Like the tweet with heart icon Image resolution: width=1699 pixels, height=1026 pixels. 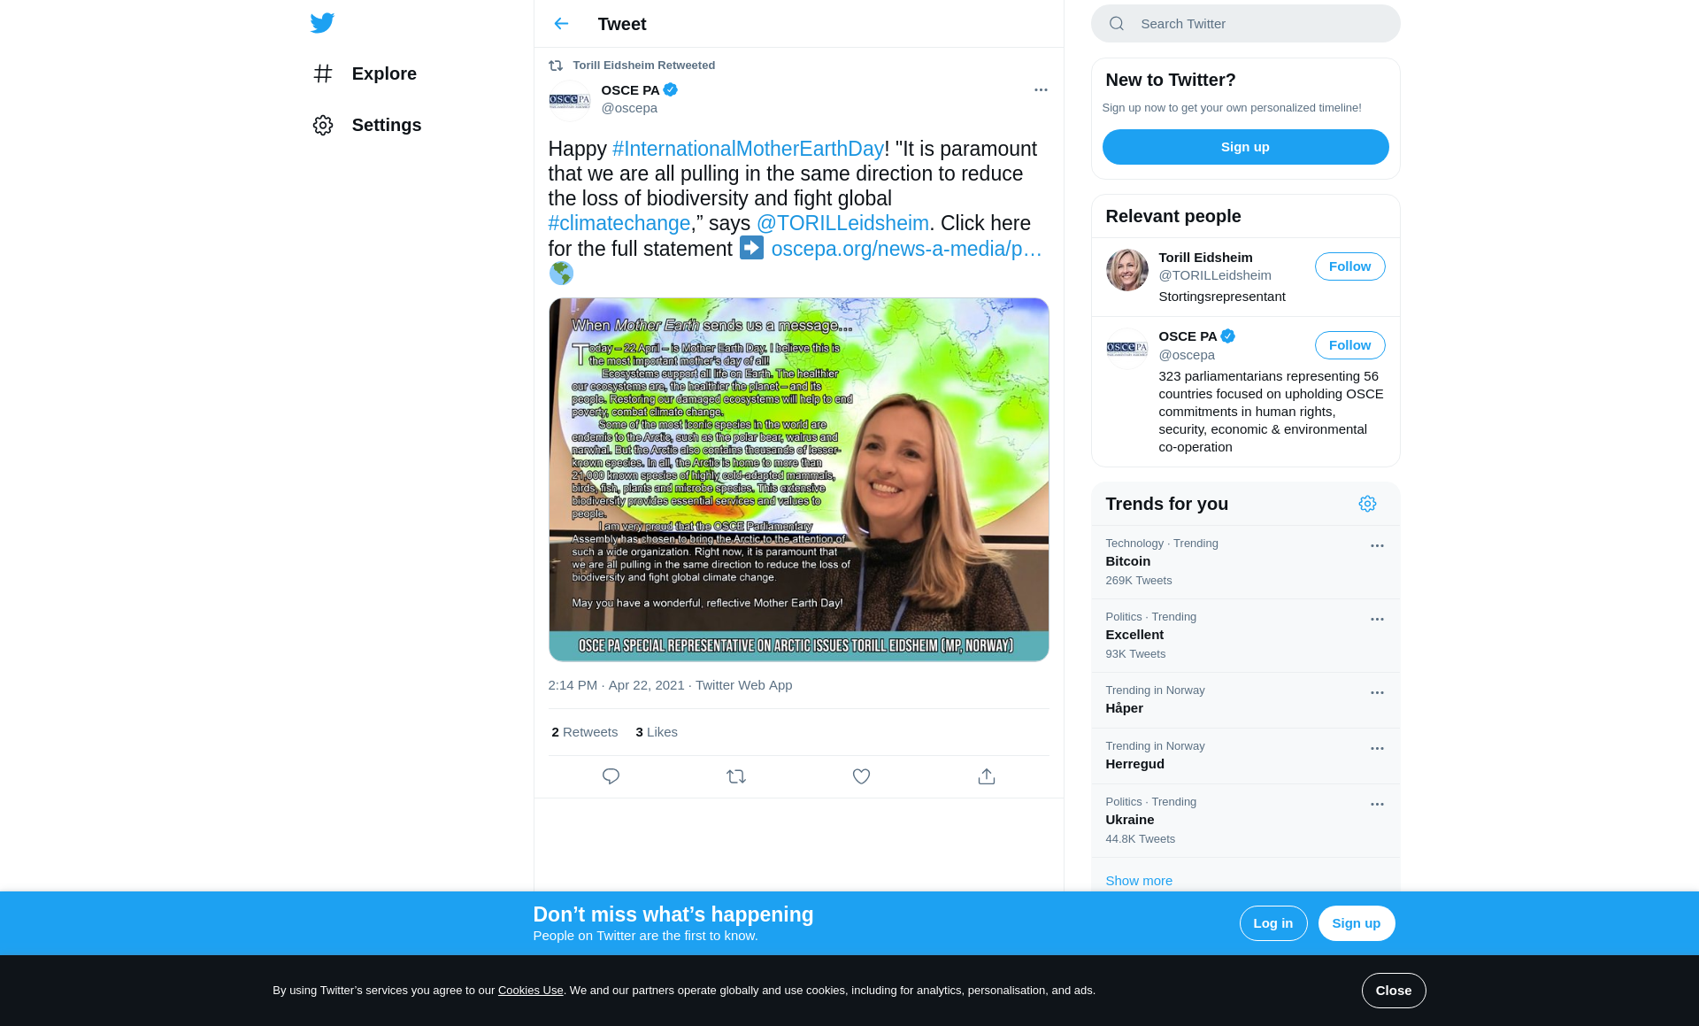click(861, 776)
